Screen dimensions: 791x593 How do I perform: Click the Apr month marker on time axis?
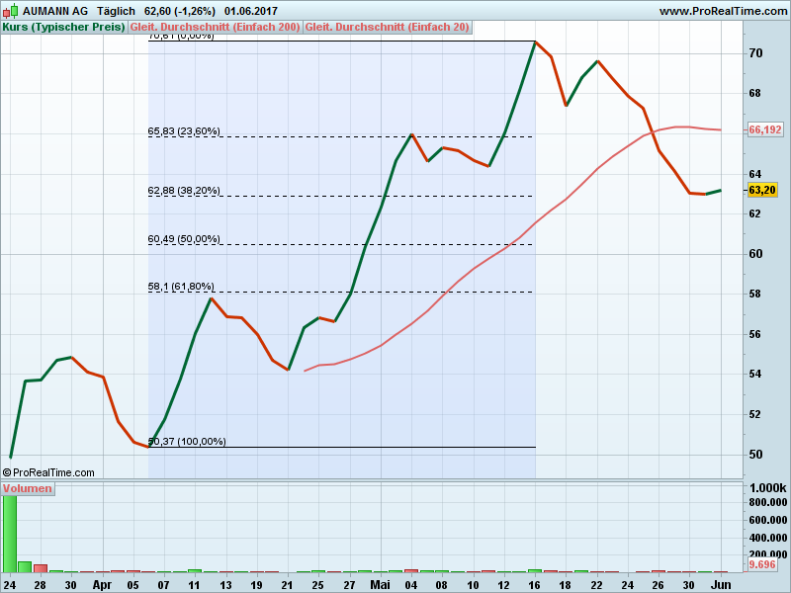(x=102, y=585)
